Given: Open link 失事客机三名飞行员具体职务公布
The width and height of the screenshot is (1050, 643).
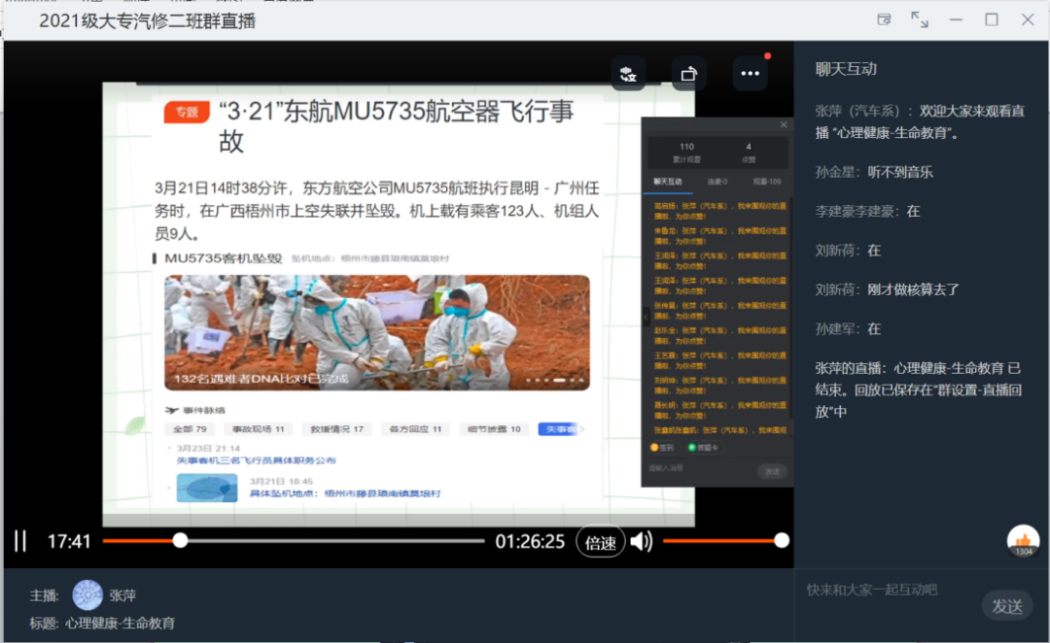Looking at the screenshot, I should (x=257, y=460).
